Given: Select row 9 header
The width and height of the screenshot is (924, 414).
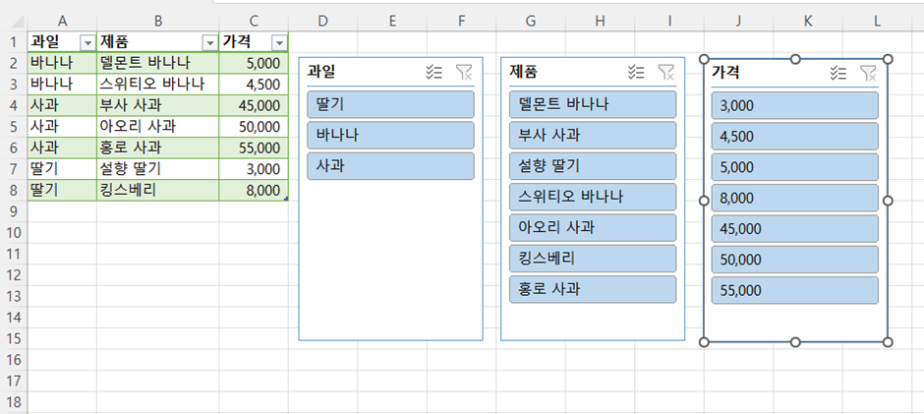Looking at the screenshot, I should click(13, 211).
